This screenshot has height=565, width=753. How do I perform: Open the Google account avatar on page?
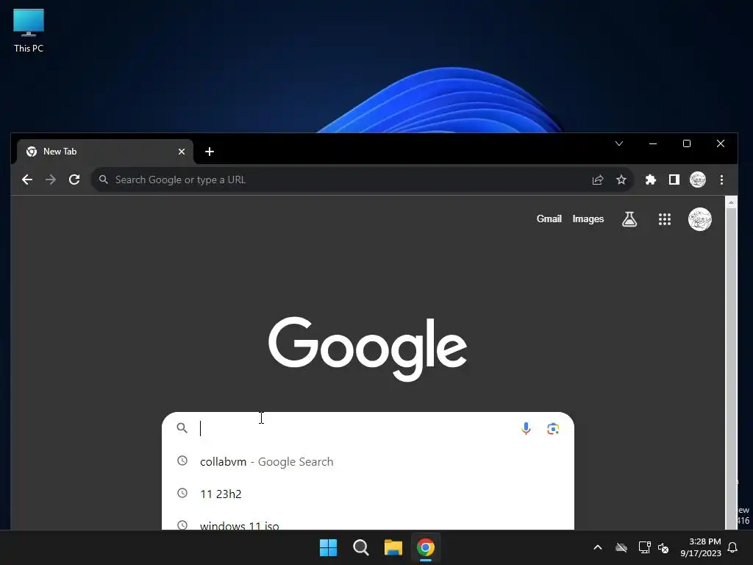700,219
